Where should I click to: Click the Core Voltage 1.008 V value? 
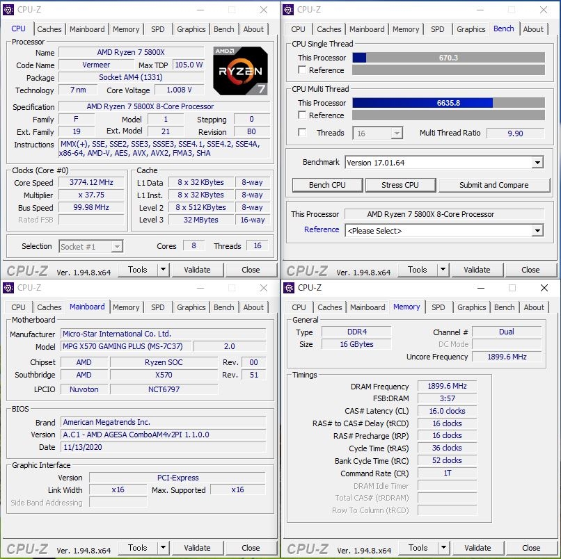[x=180, y=90]
